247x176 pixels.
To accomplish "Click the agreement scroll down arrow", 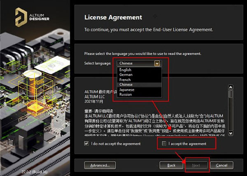I will pyautogui.click(x=231, y=133).
